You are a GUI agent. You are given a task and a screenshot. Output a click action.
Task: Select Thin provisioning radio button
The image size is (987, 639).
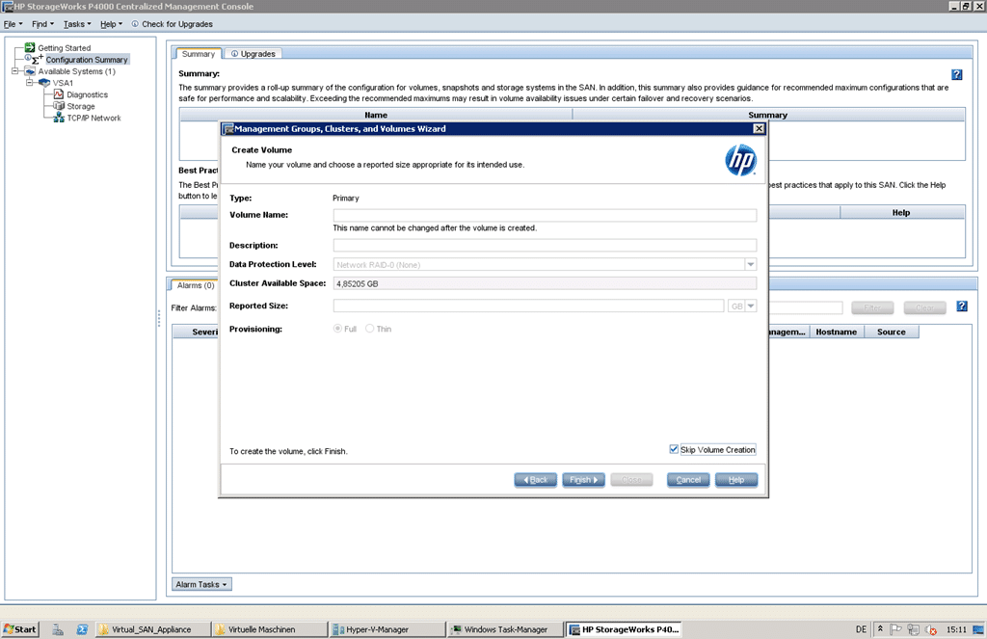click(x=369, y=329)
